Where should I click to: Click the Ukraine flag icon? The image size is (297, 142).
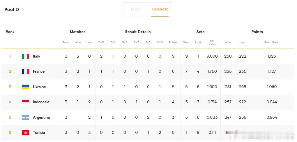(x=25, y=87)
